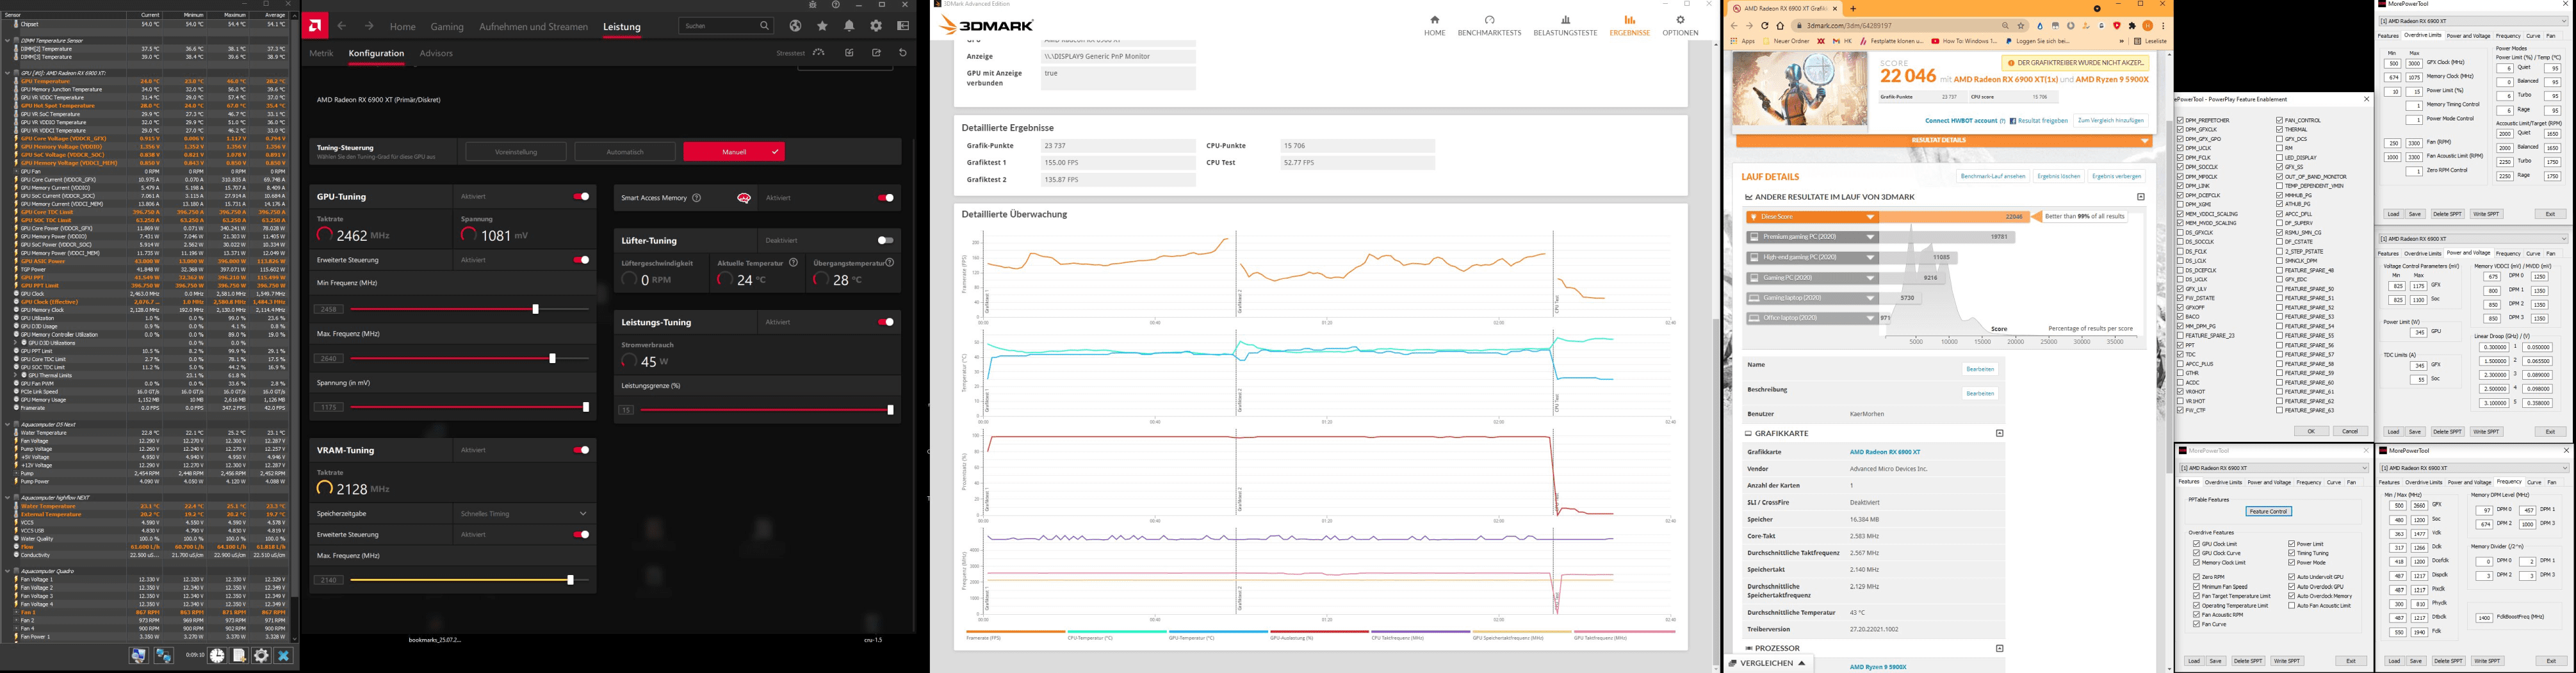The width and height of the screenshot is (2576, 673).
Task: Open the Gaming menu in Radeon Software
Action: pos(447,27)
